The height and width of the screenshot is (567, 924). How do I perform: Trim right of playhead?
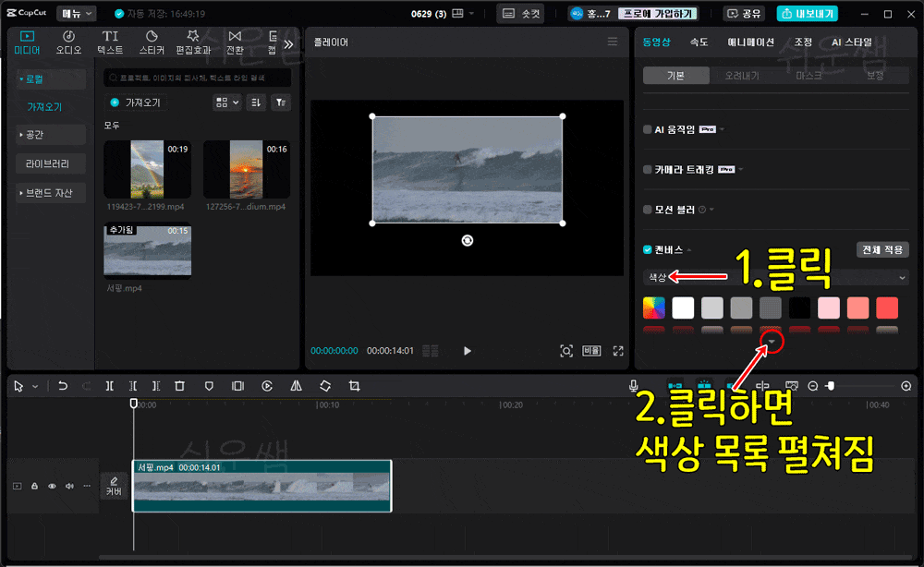156,386
